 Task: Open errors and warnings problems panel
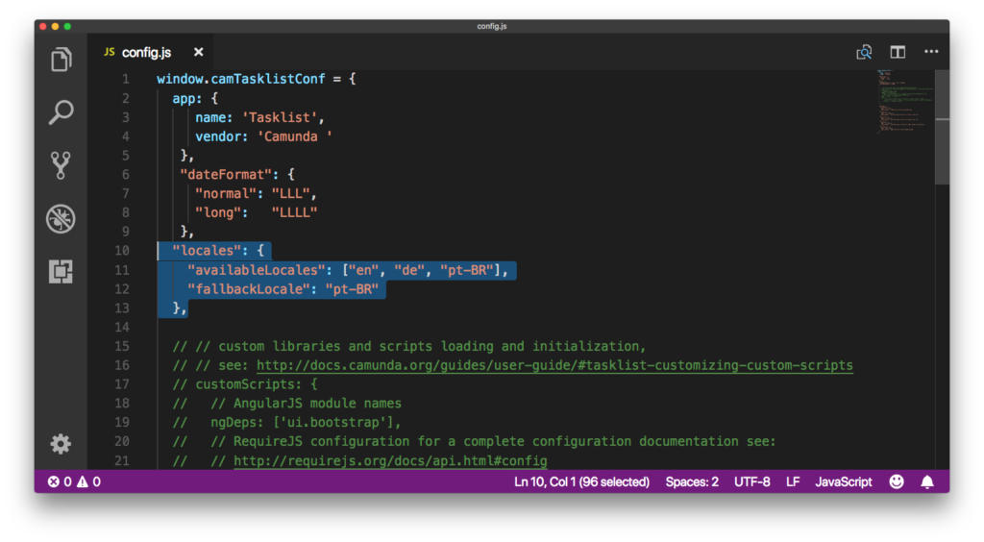point(74,481)
